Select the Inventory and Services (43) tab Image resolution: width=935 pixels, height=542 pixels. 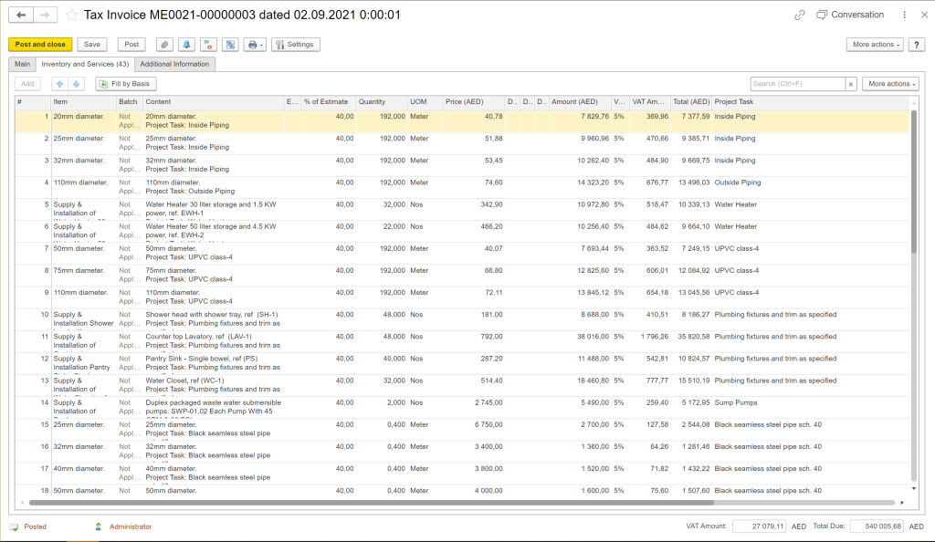tap(85, 64)
